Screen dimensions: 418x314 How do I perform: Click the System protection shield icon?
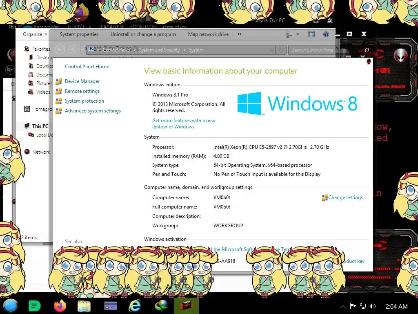click(x=59, y=101)
